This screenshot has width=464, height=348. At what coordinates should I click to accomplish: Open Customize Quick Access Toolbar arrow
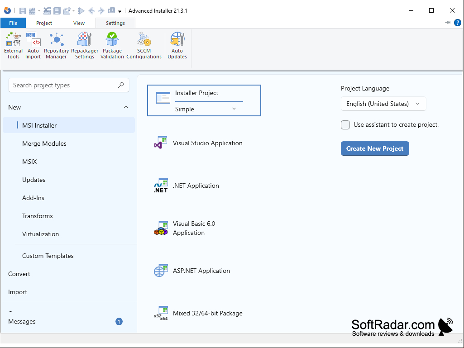tap(120, 11)
